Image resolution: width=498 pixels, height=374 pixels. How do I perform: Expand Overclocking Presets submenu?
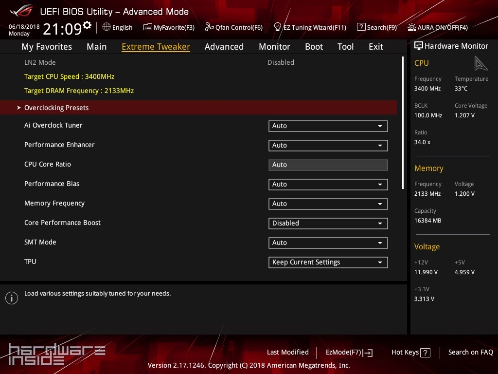coord(198,108)
